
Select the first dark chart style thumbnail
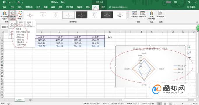pos(81,15)
